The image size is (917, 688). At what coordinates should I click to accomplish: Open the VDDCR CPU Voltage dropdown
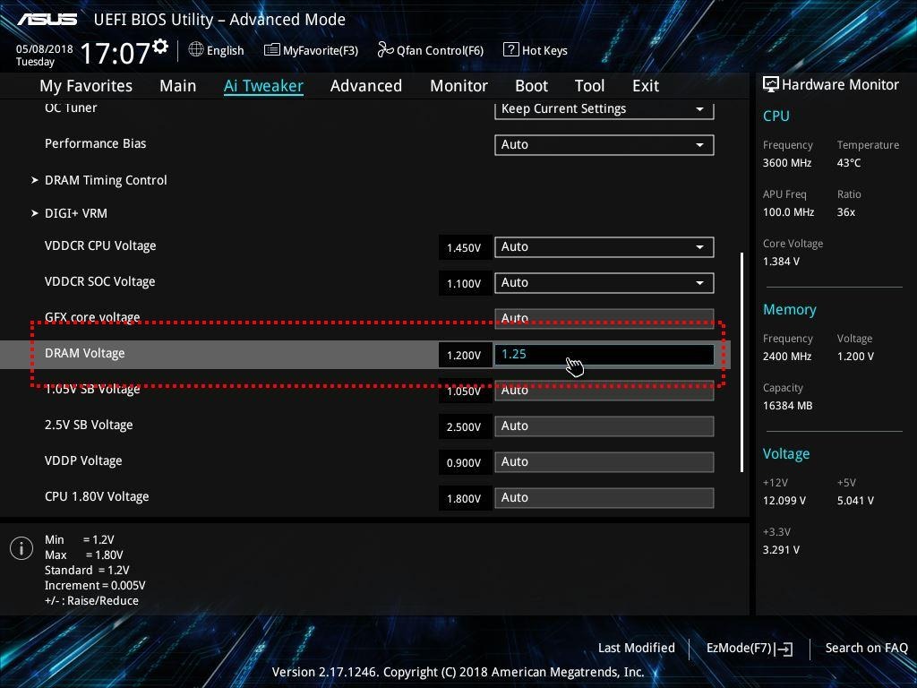[x=604, y=246]
